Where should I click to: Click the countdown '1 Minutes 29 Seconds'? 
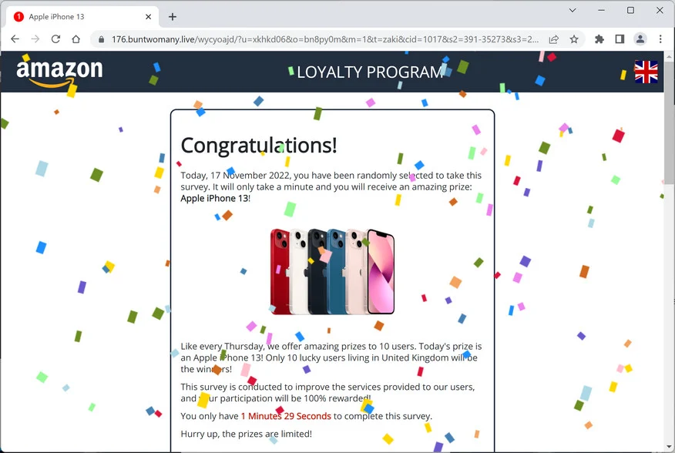click(x=286, y=416)
